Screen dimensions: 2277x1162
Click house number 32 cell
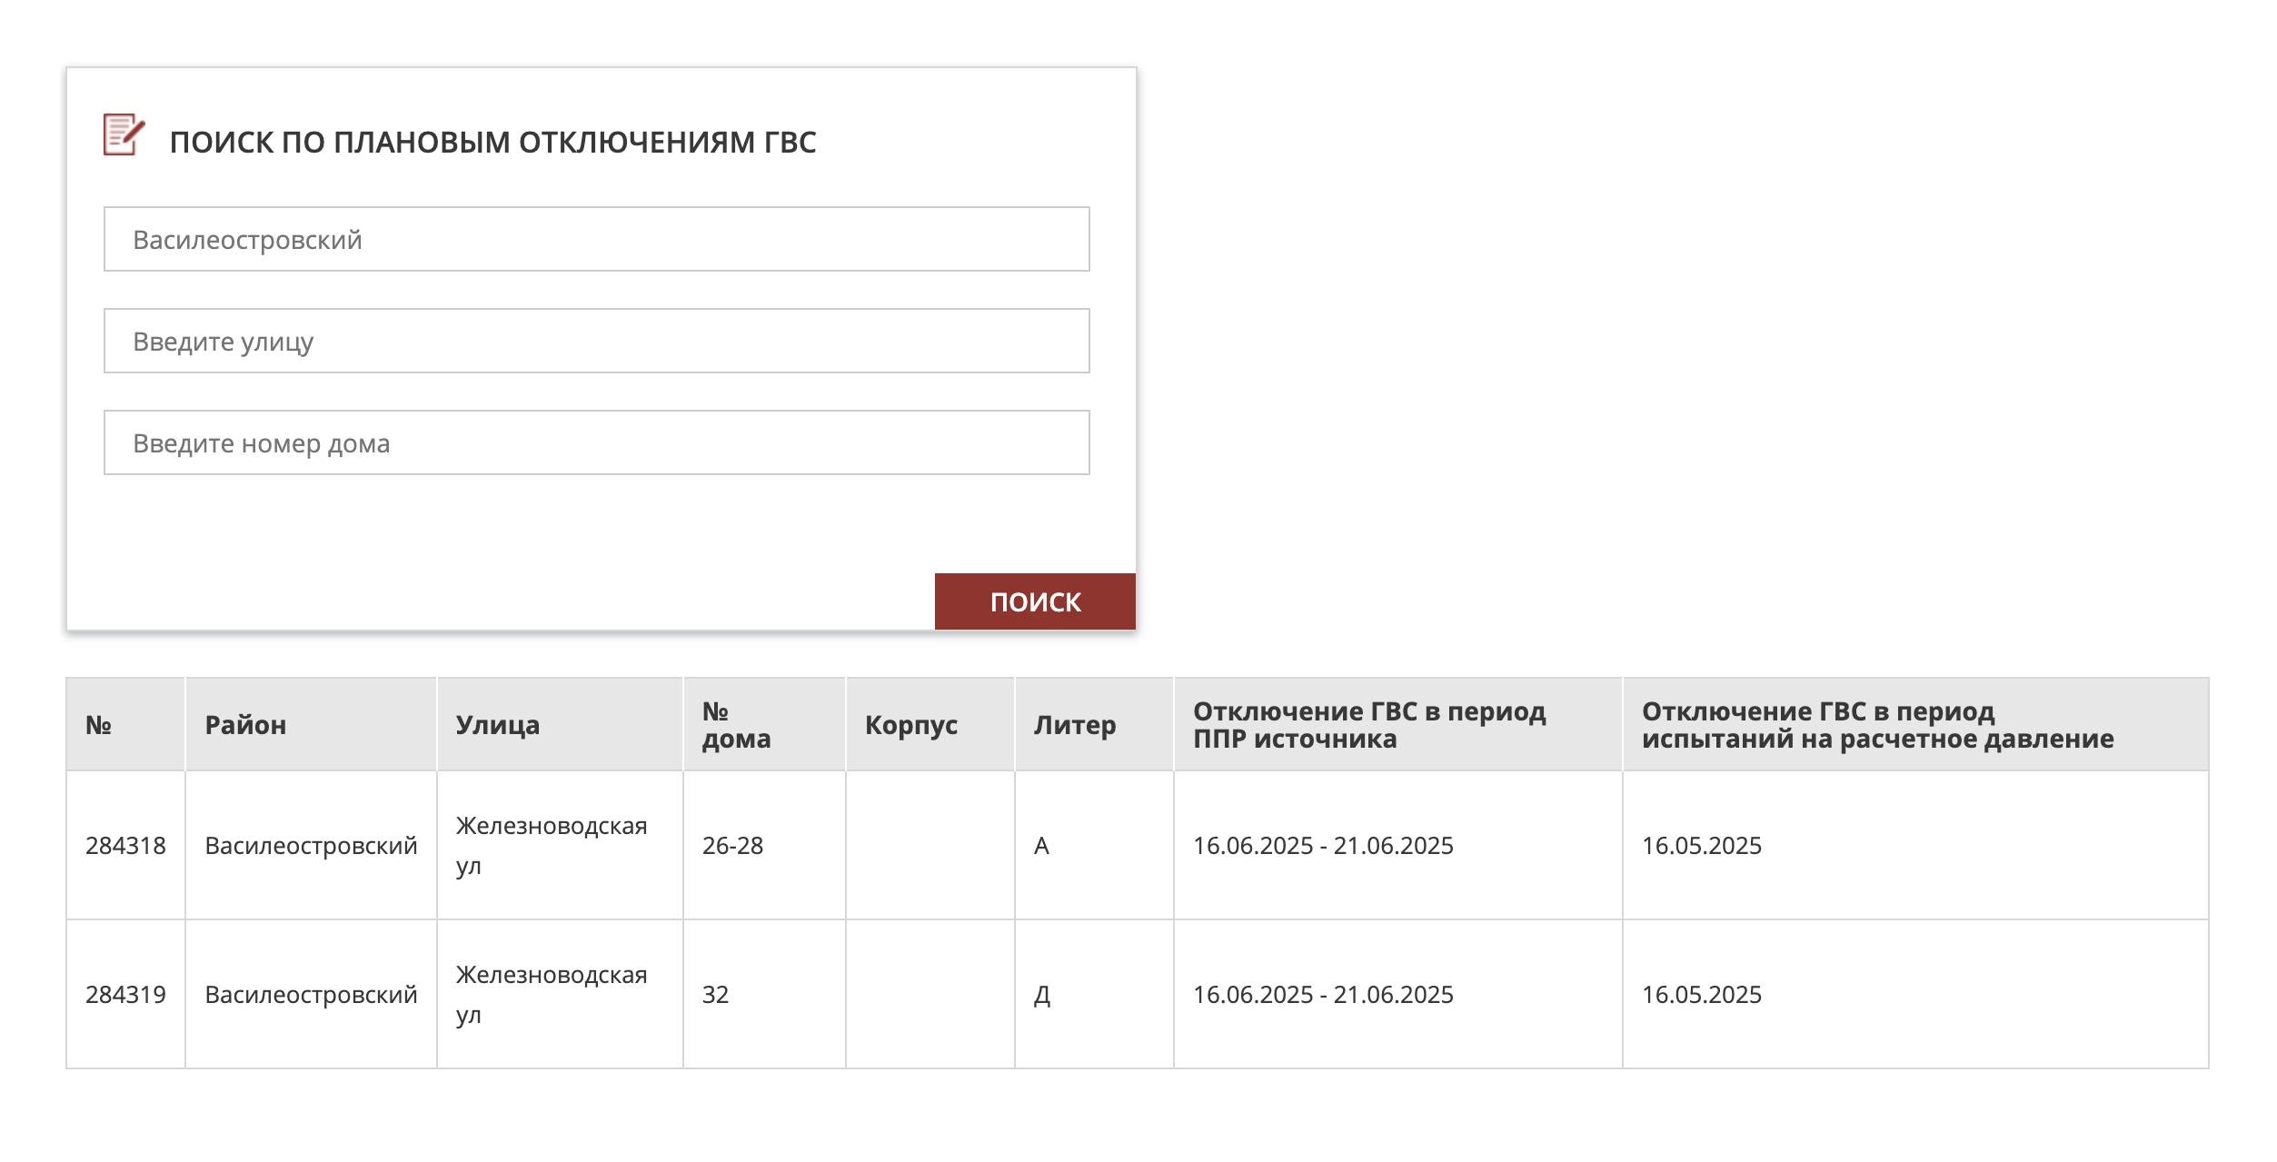tap(715, 995)
